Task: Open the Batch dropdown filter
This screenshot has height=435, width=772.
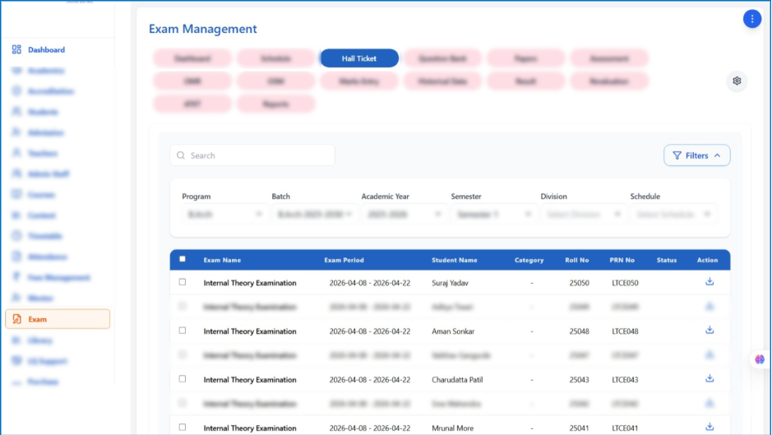Action: [314, 215]
